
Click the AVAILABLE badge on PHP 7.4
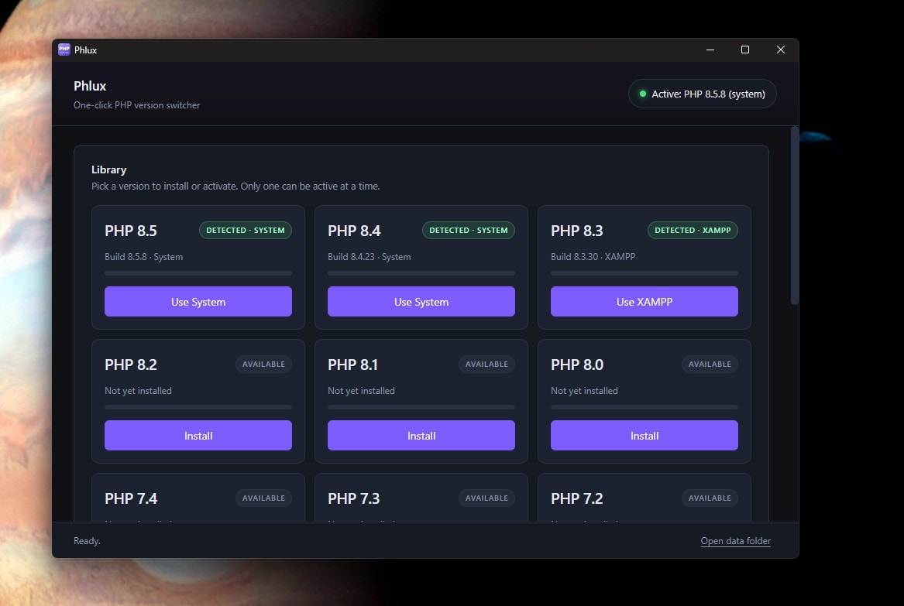pos(263,498)
